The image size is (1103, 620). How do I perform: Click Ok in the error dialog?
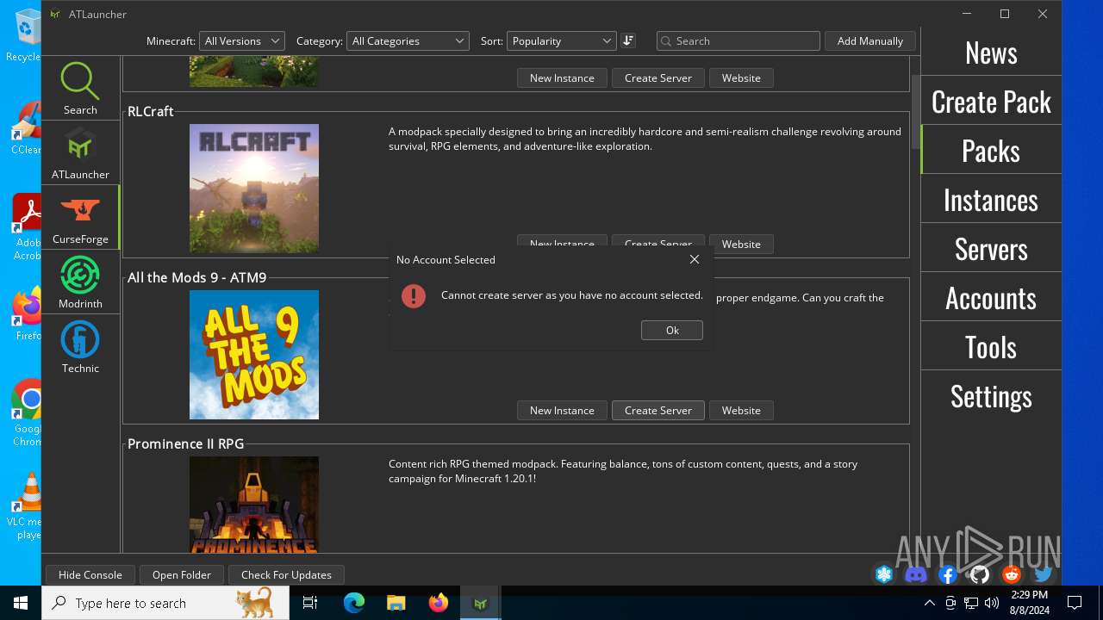(x=672, y=331)
